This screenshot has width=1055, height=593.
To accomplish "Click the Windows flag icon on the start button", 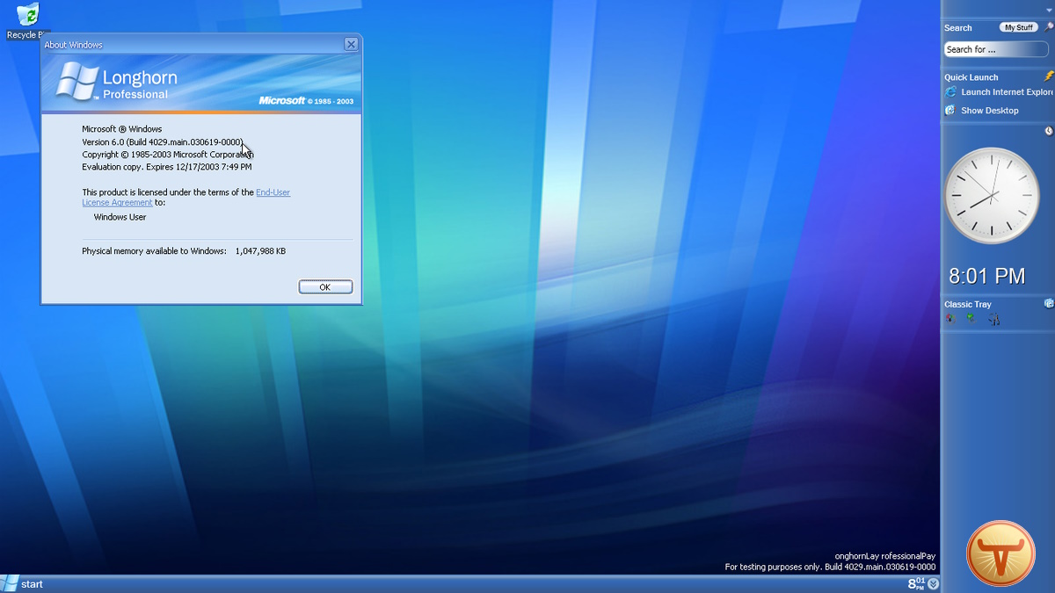I will click(x=10, y=584).
